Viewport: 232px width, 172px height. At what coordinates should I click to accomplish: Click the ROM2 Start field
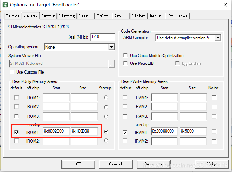[56, 107]
